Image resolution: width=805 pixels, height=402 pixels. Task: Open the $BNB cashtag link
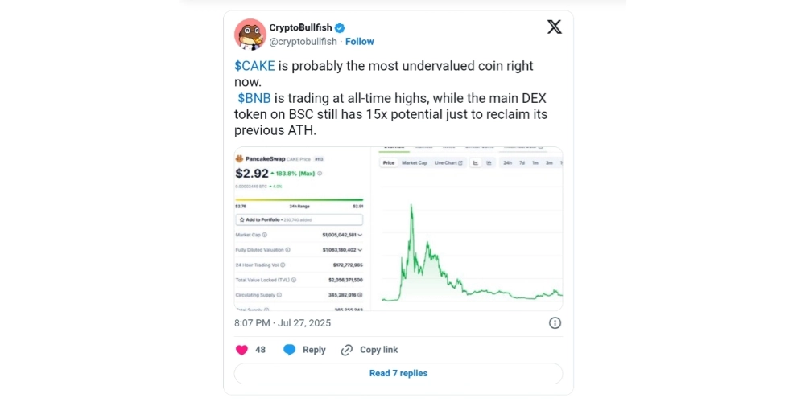coord(254,98)
